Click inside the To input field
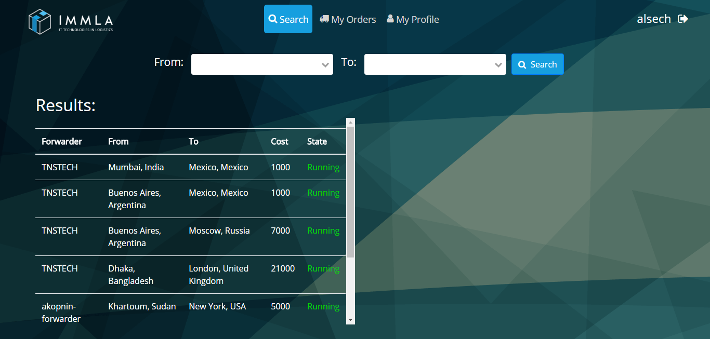Viewport: 710px width, 339px height. [428, 64]
